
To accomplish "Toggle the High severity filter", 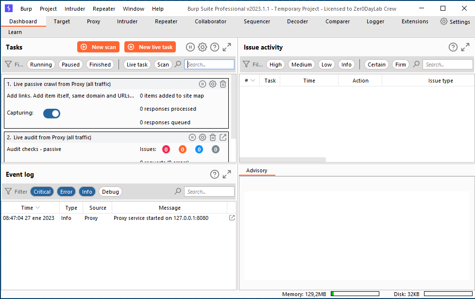I will tap(275, 65).
